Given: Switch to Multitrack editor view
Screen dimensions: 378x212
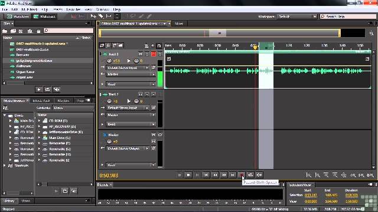Looking at the screenshot, I should tap(45, 16).
